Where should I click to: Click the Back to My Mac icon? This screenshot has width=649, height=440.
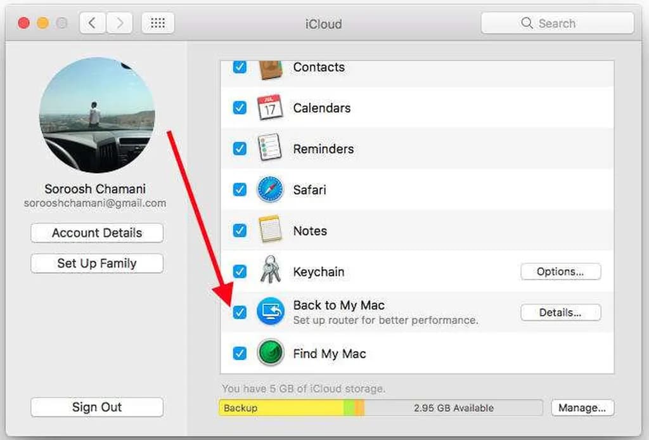point(271,312)
